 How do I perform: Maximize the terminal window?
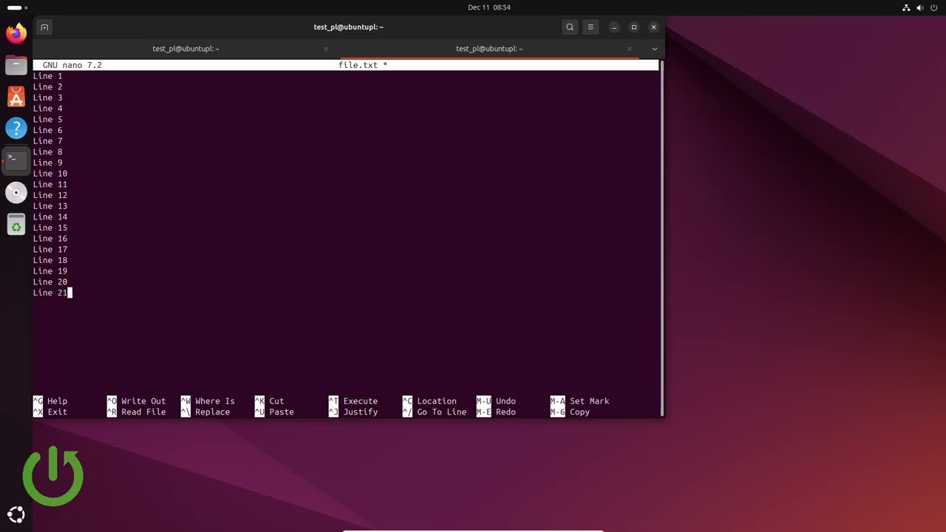(633, 27)
